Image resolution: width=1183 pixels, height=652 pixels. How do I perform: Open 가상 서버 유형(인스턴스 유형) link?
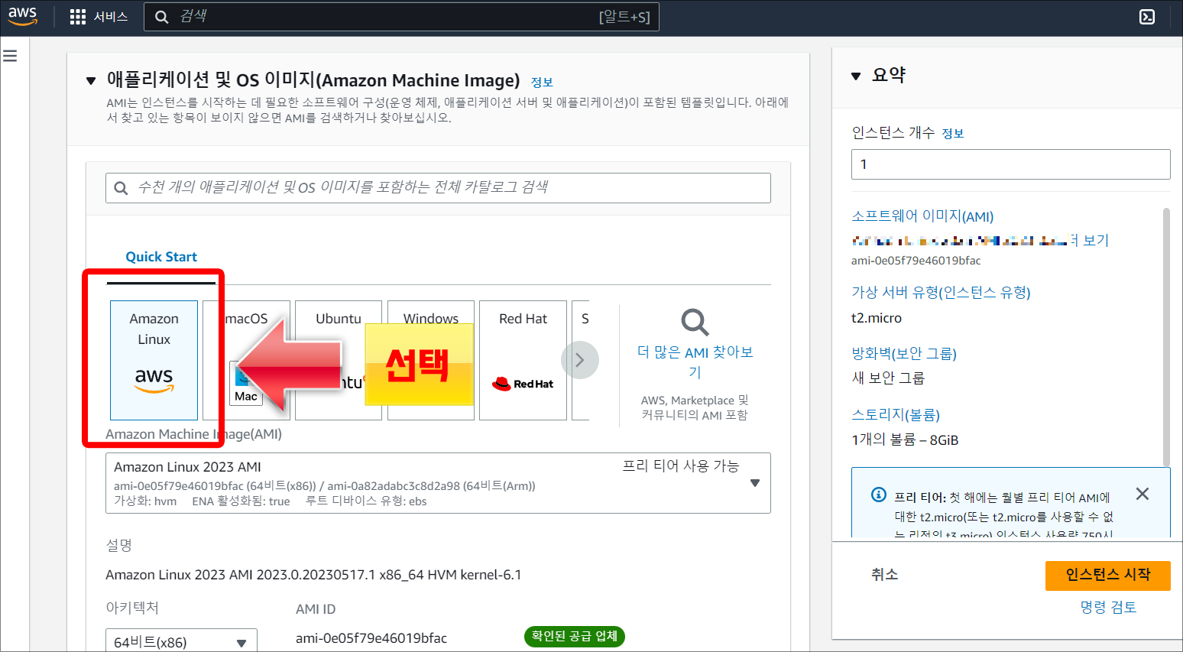941,293
